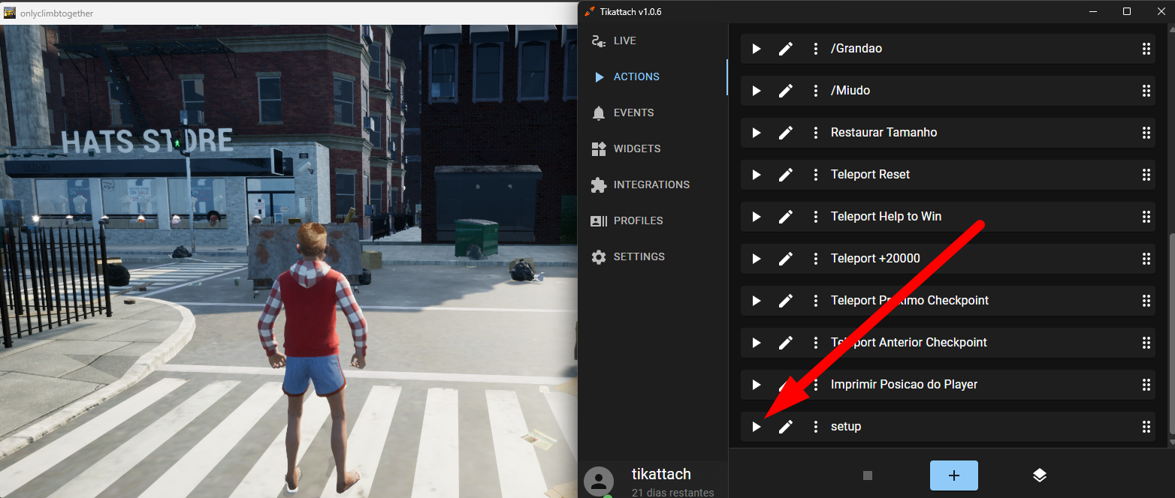This screenshot has height=498, width=1175.
Task: Click the drag handle of Teleport +20000
Action: coord(1146,259)
